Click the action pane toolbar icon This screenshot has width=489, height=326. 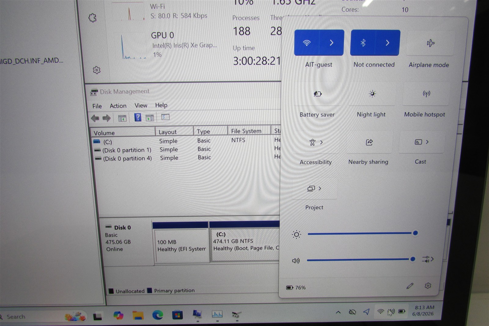(150, 118)
